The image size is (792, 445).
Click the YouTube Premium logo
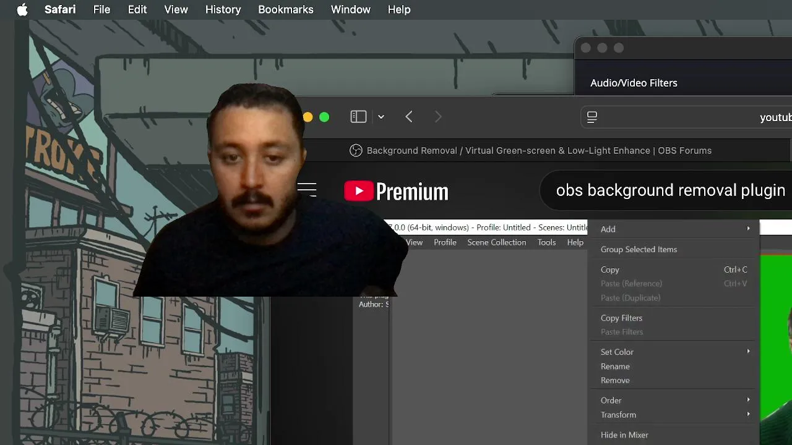click(x=396, y=191)
